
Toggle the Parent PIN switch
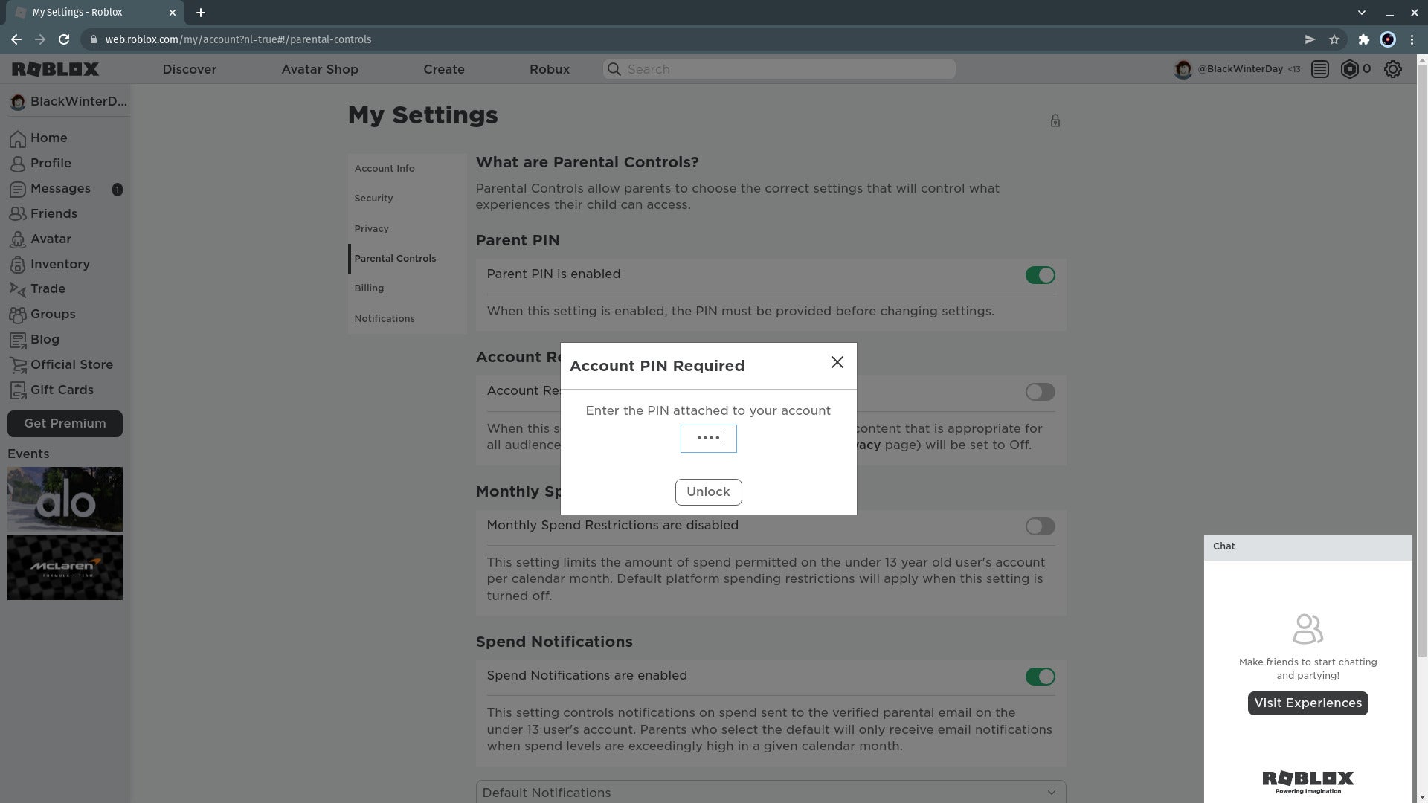pos(1040,275)
